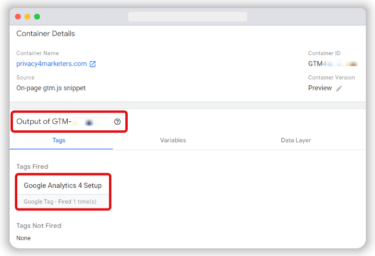Open the privacy4marketers.com container link
The width and height of the screenshot is (375, 256).
click(51, 64)
